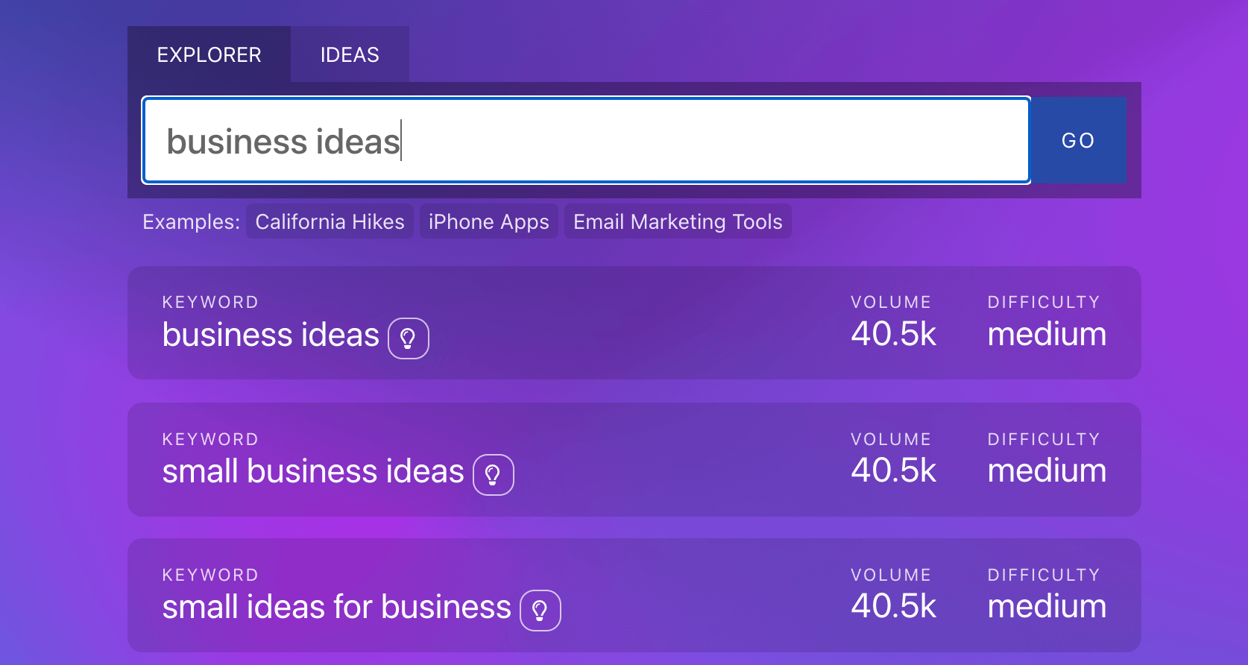1248x665 pixels.
Task: Click the DIFFICULTY label in the last result
Action: pos(1044,574)
